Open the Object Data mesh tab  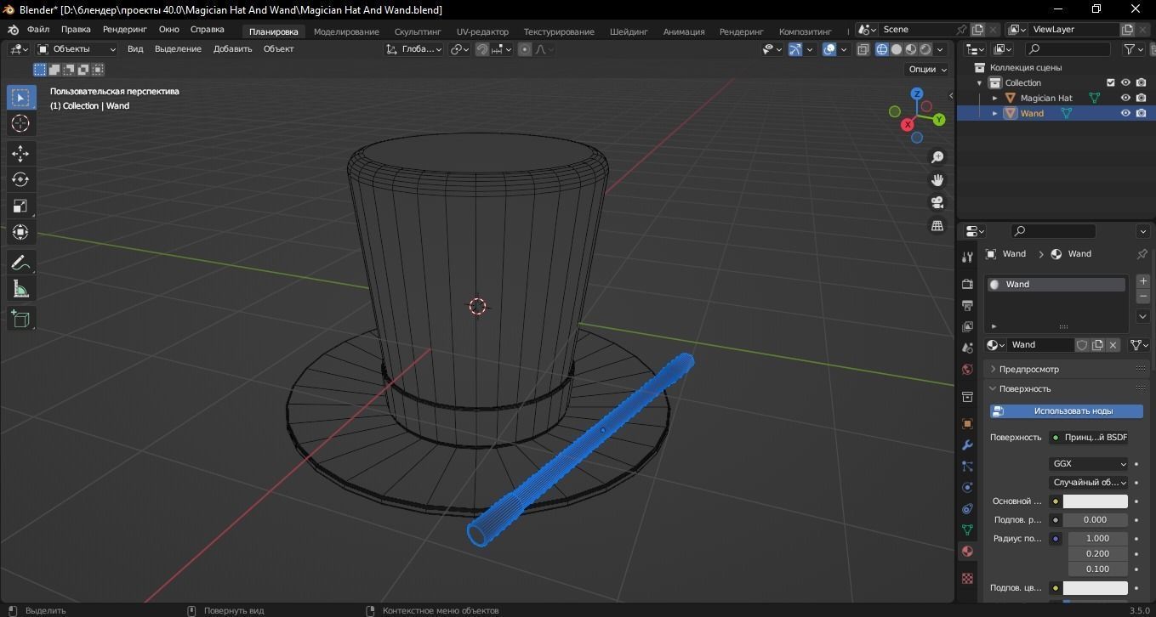point(967,529)
